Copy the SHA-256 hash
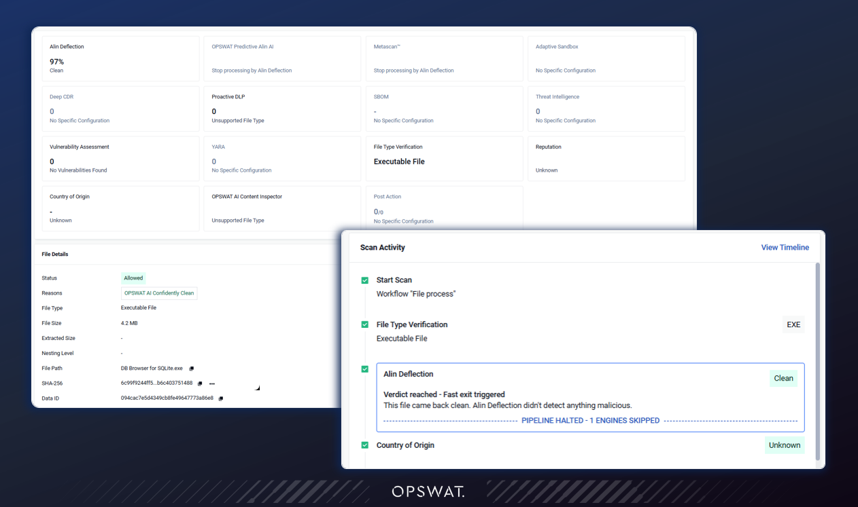This screenshot has height=507, width=858. pos(200,383)
